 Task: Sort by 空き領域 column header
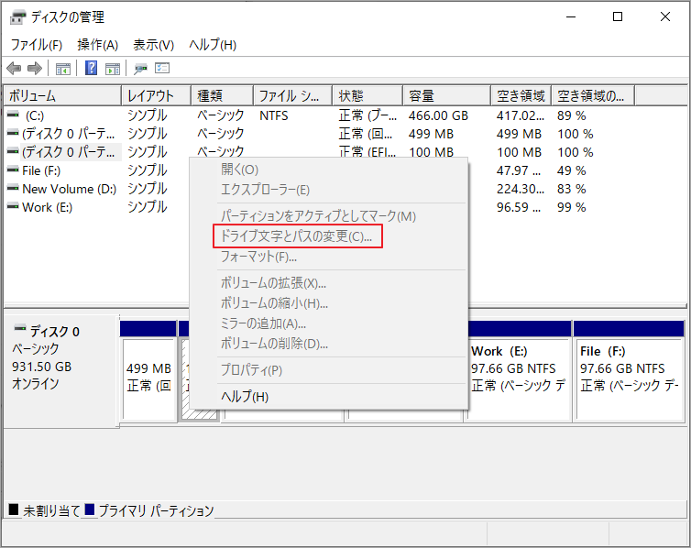click(x=521, y=95)
